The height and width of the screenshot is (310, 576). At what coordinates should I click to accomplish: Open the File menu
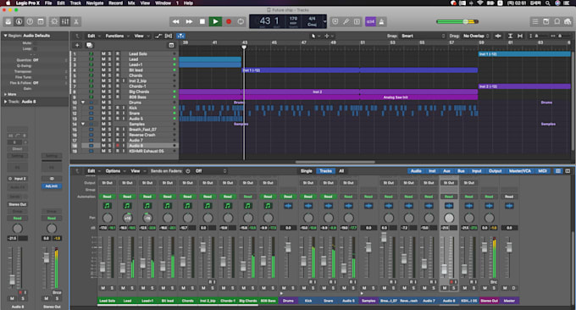[48, 3]
